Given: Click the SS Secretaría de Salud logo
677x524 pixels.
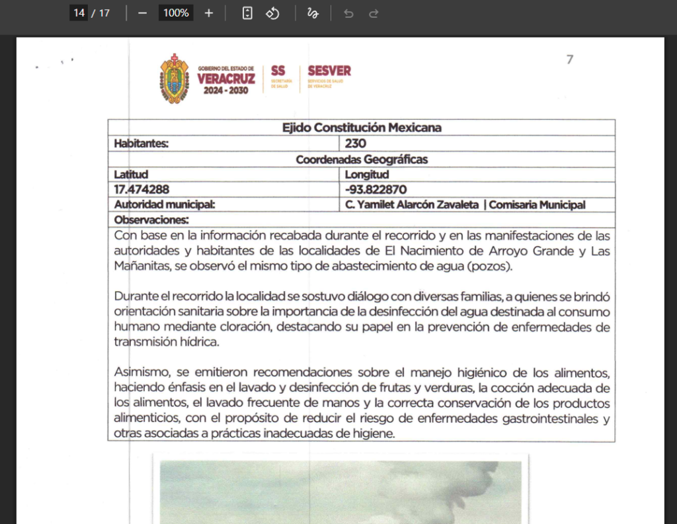Looking at the screenshot, I should click(x=280, y=76).
